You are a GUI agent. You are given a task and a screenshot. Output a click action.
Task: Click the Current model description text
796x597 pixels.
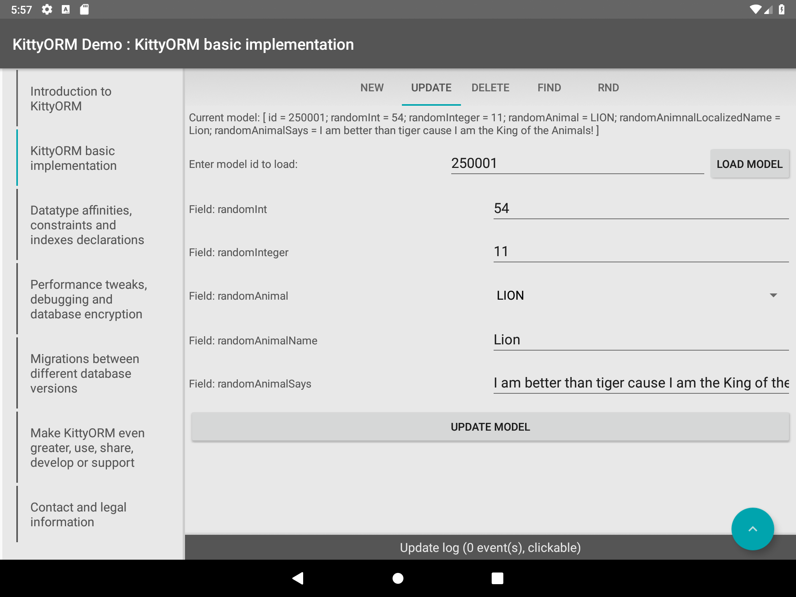(485, 124)
